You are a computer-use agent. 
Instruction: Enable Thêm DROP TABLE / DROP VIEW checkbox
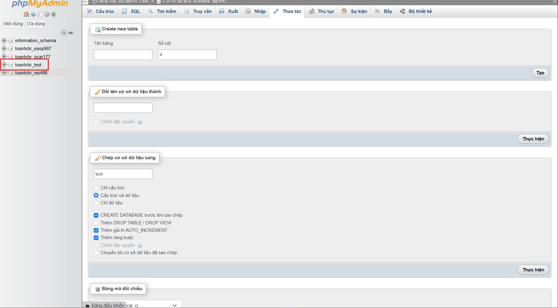[96, 223]
